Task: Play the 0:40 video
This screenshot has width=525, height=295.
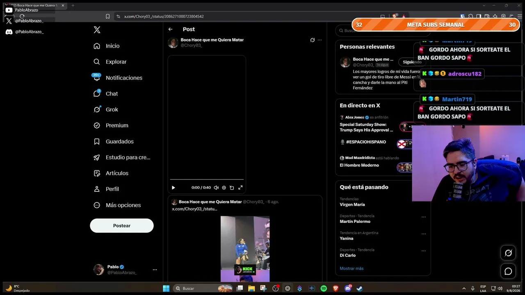Action: pyautogui.click(x=173, y=188)
